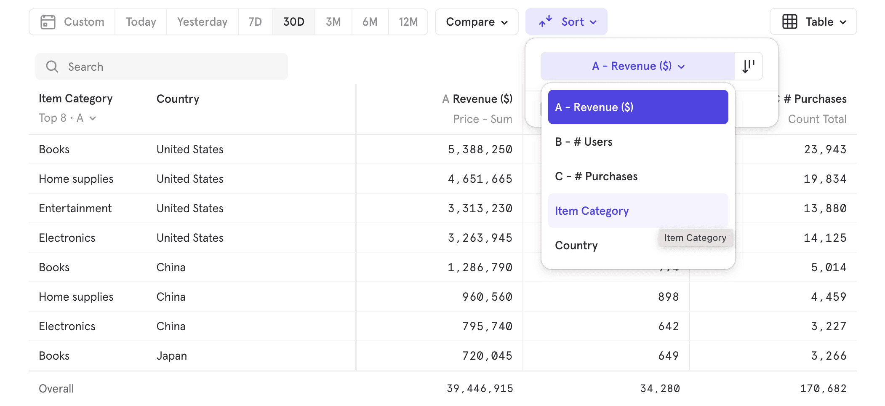Click purchases value 23,943
Image resolution: width=885 pixels, height=406 pixels.
[x=825, y=150]
